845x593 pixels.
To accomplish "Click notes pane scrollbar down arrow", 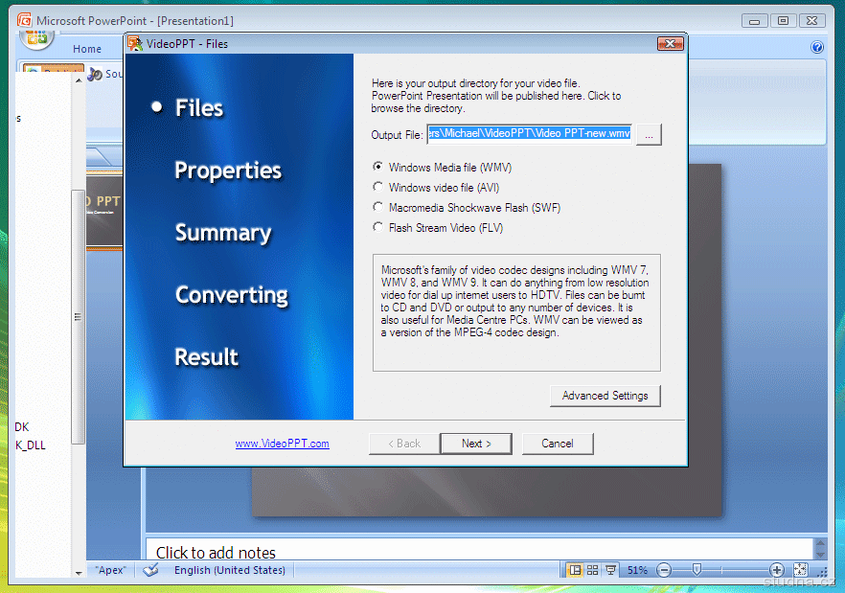I will tap(820, 554).
